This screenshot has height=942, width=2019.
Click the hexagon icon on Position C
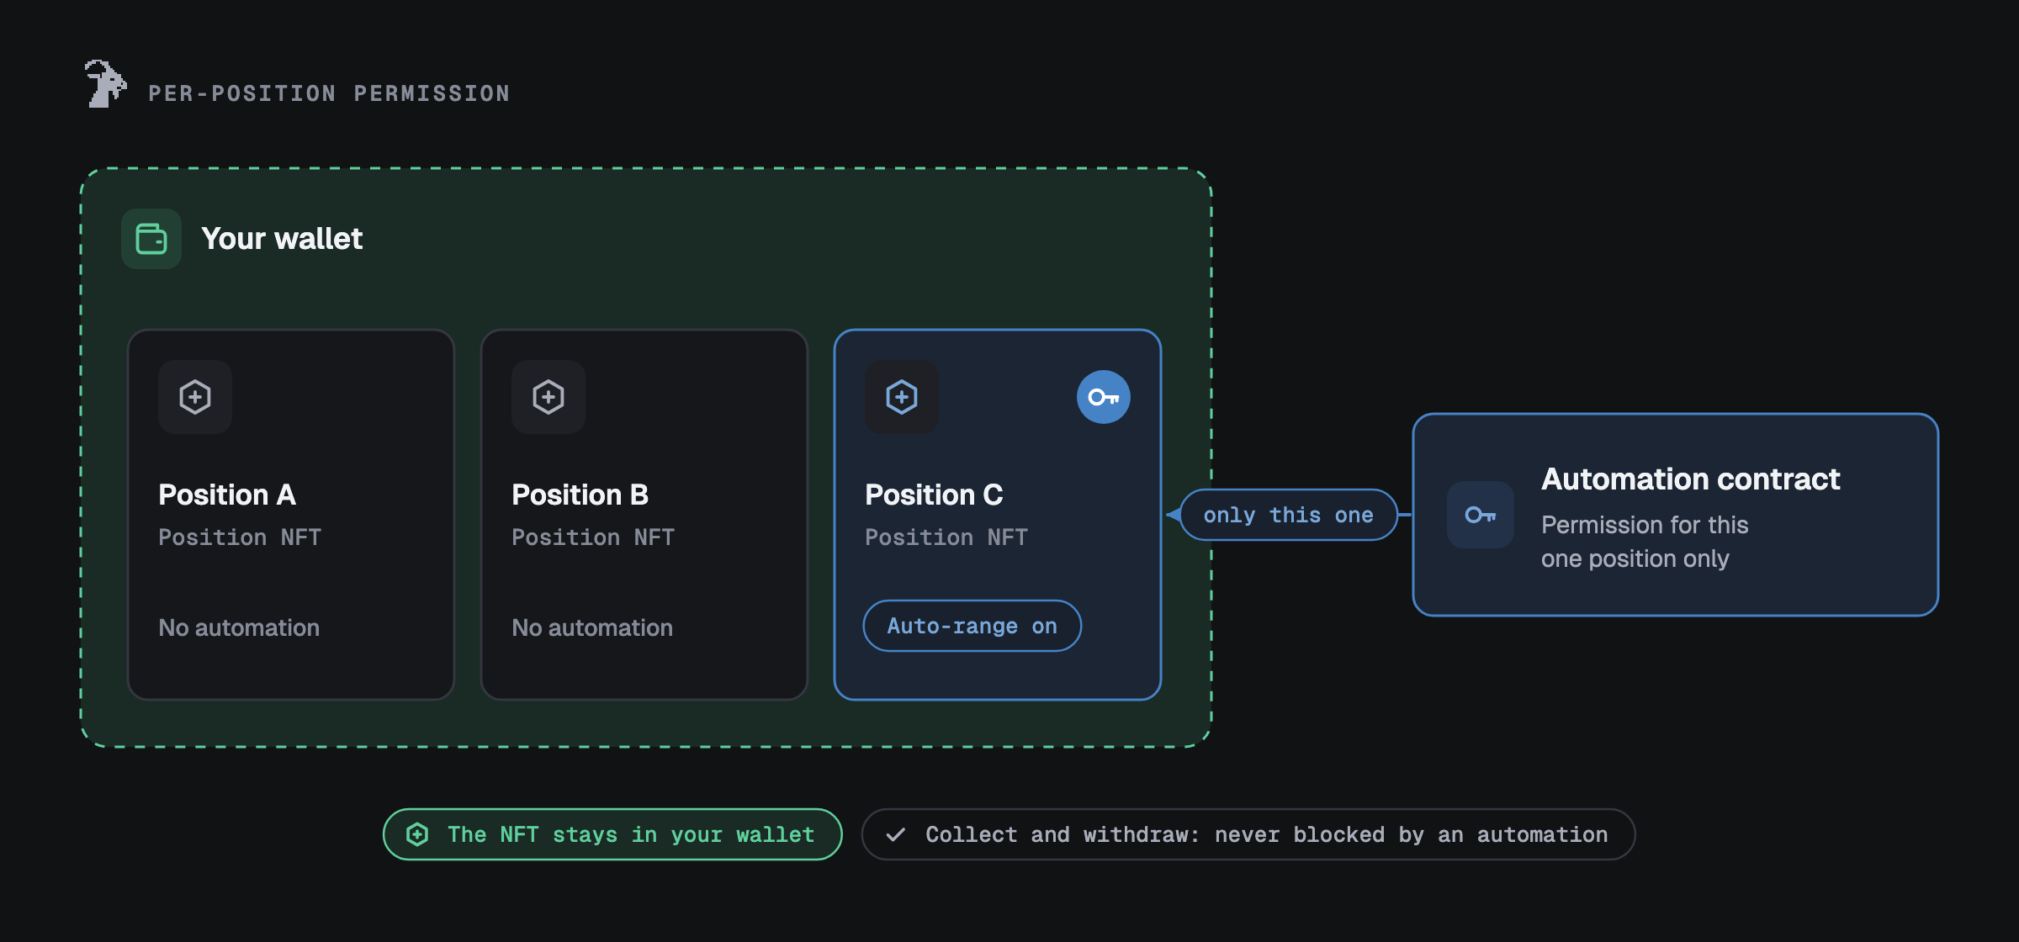point(902,397)
